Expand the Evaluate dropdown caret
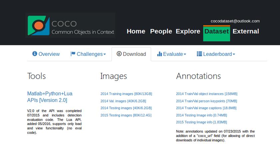The height and width of the screenshot is (148, 280). (185, 55)
